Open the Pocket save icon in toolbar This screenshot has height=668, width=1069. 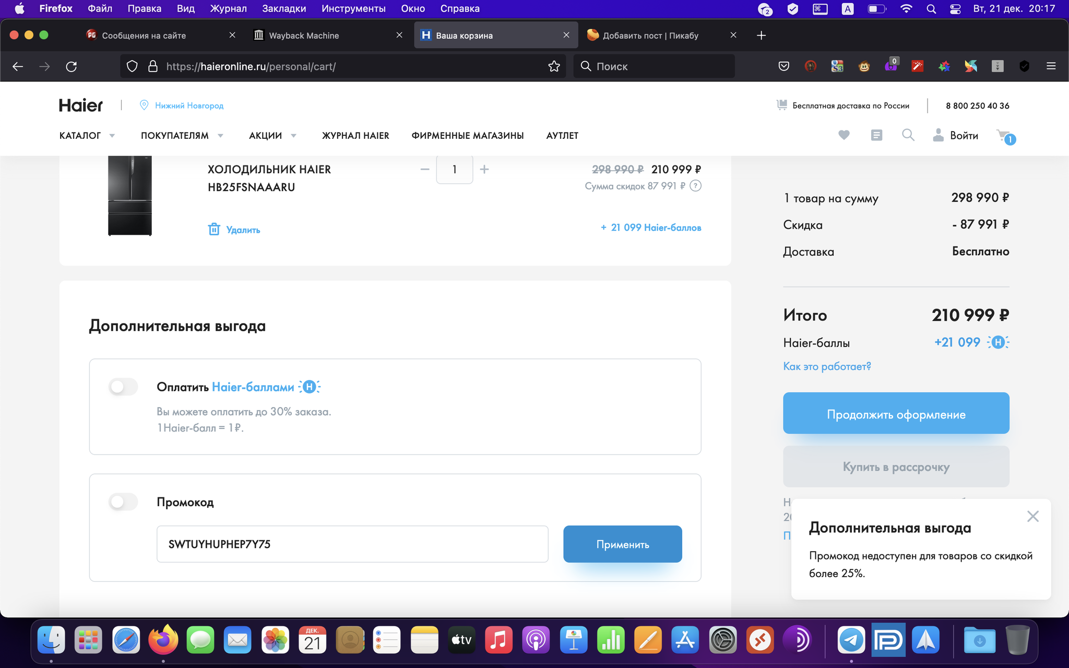(x=783, y=66)
